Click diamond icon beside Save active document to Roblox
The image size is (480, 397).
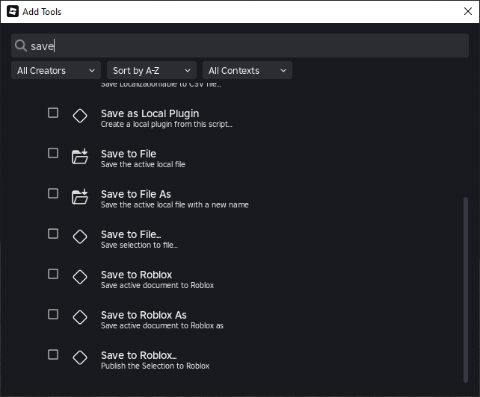click(x=80, y=277)
